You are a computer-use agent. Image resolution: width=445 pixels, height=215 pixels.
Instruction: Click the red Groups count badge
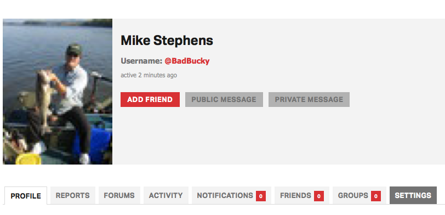pos(376,196)
